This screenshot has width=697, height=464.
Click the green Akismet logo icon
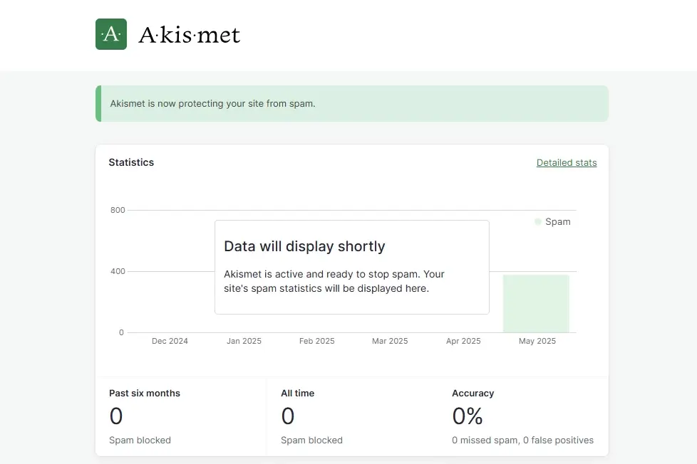tap(111, 34)
